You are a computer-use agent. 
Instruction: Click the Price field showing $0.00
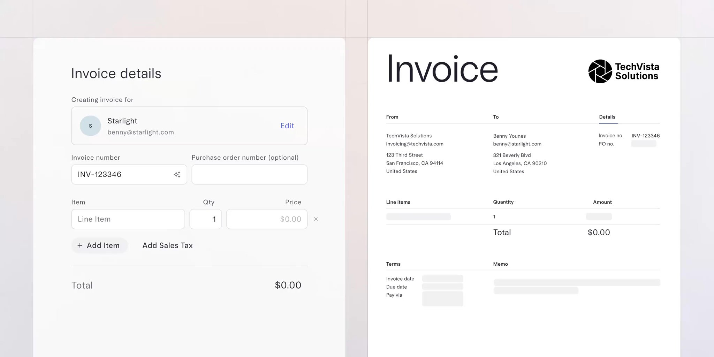click(x=267, y=219)
